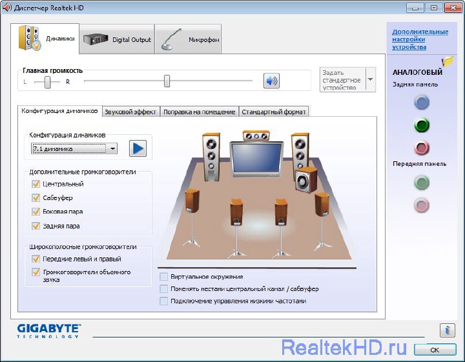Screen dimensions: 465x362
Task: Enable Виртуальное окружение checkbox
Action: pyautogui.click(x=164, y=277)
